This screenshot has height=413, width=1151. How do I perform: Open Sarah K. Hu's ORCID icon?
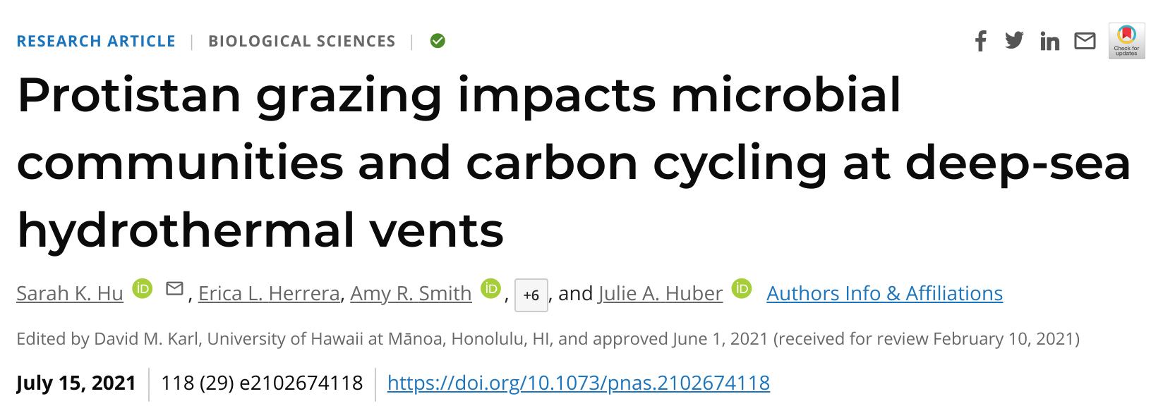coord(143,288)
